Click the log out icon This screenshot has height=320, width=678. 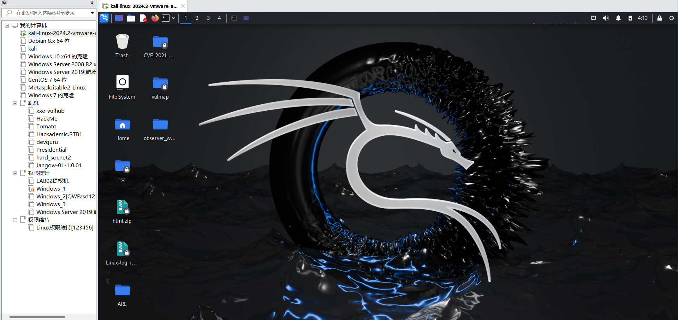672,18
